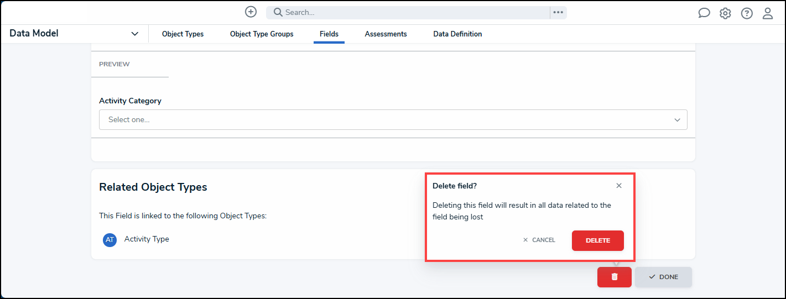The width and height of the screenshot is (786, 299).
Task: Open the user profile icon
Action: tap(768, 13)
